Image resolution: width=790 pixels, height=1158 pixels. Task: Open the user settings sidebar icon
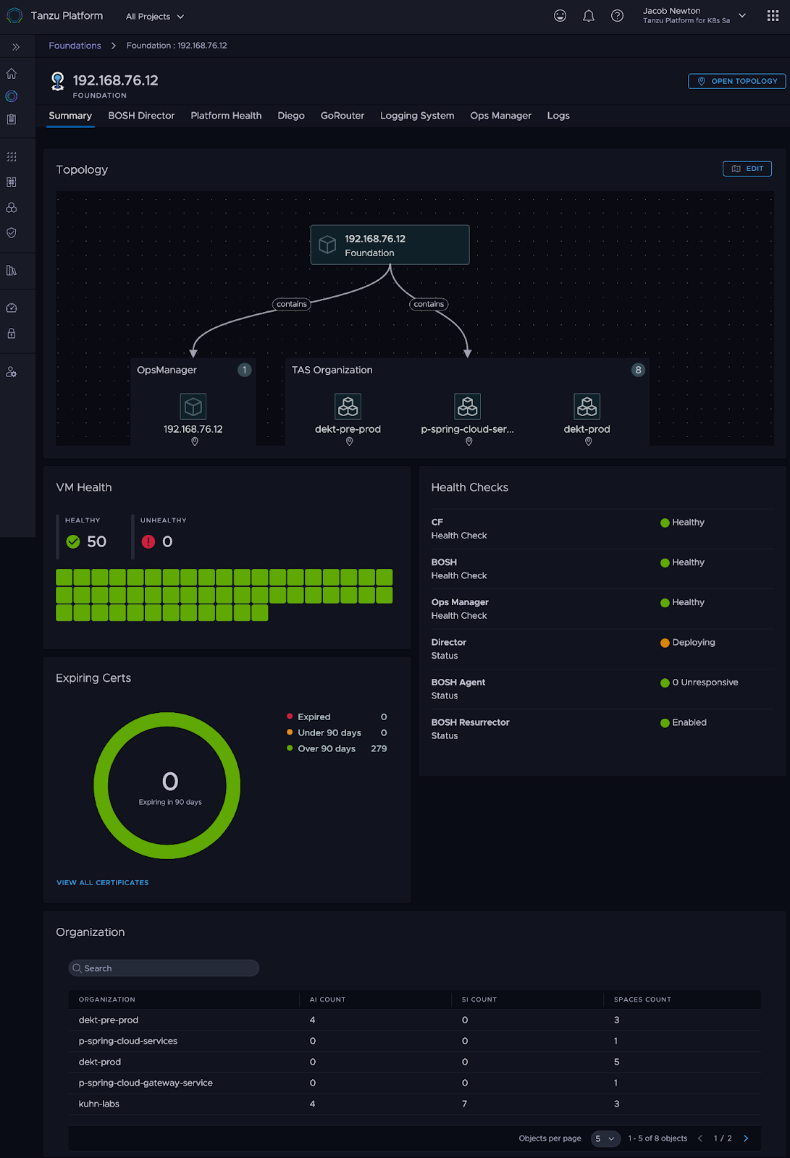[x=12, y=372]
